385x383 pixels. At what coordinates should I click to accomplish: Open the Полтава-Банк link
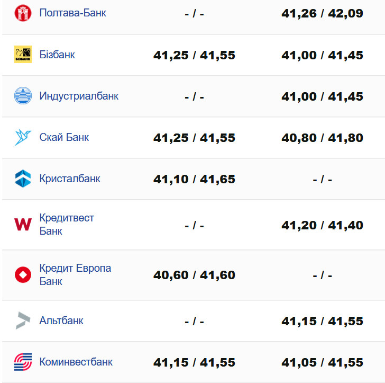72,13
